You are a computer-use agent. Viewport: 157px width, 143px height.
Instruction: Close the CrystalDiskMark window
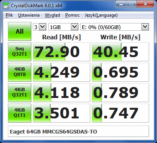pos(145,4)
